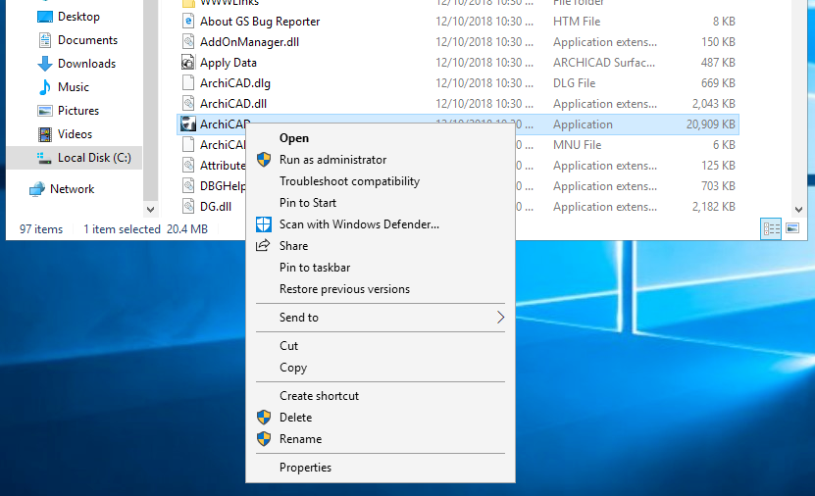This screenshot has width=815, height=496.
Task: Select Local Disk (C:) in navigation pane
Action: click(94, 158)
